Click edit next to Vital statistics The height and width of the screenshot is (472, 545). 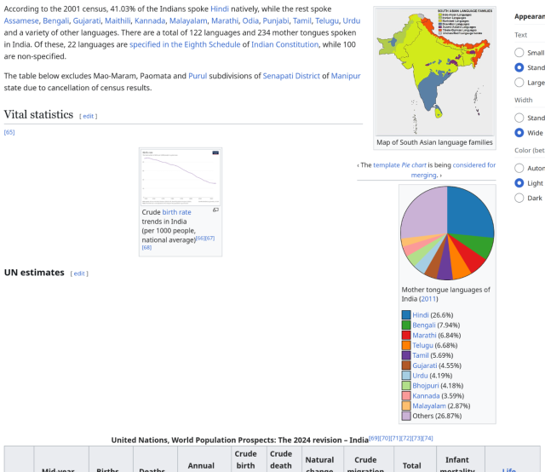(x=89, y=116)
